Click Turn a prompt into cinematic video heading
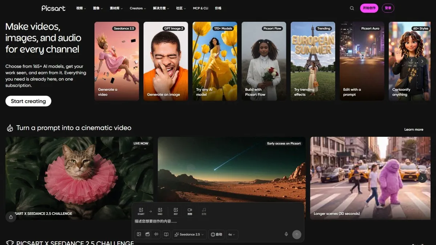This screenshot has height=245, width=436. pyautogui.click(x=74, y=128)
